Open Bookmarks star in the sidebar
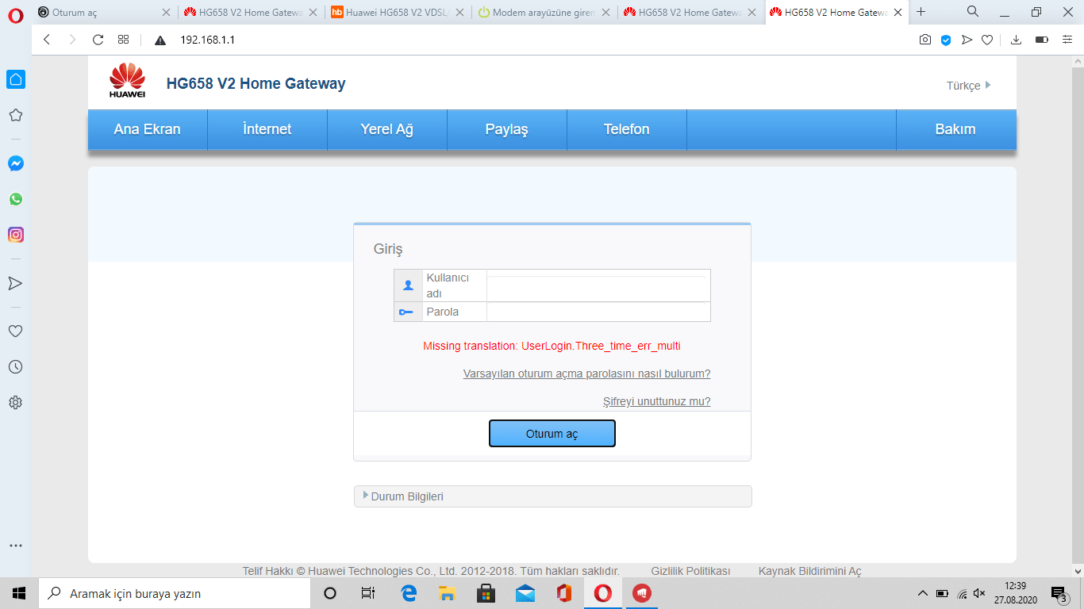Image resolution: width=1084 pixels, height=609 pixels. click(15, 116)
